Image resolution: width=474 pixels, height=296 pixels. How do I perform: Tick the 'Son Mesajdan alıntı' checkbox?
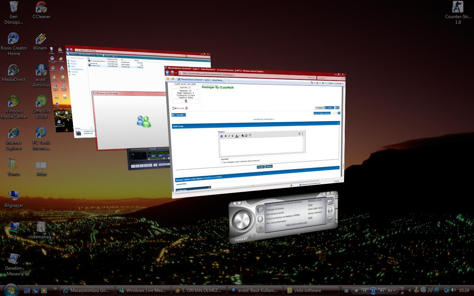pos(222,162)
